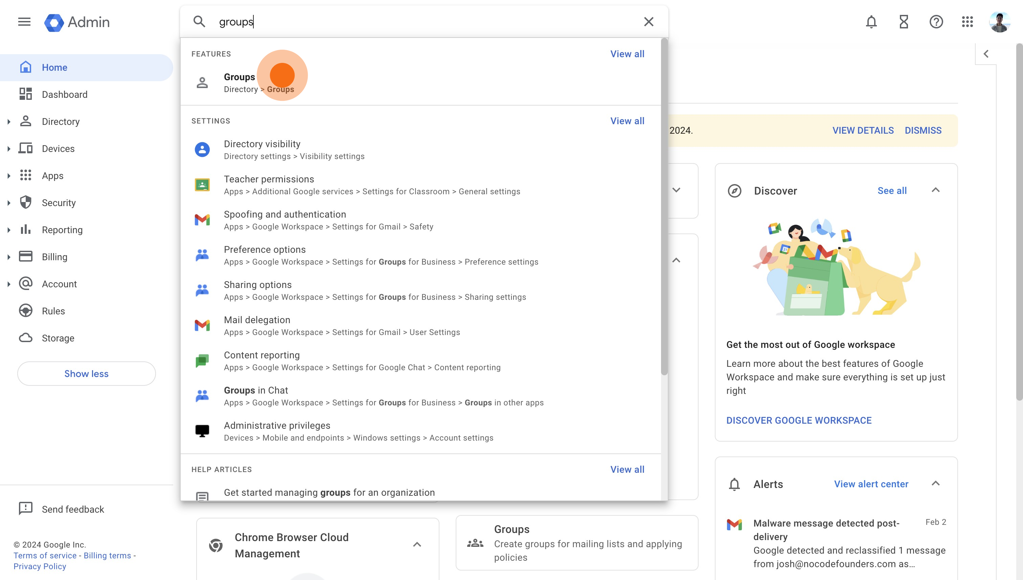Open Devices in the sidebar

coord(58,149)
